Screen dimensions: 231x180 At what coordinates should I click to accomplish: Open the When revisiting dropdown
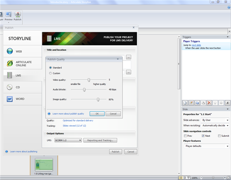click(215, 125)
